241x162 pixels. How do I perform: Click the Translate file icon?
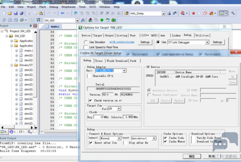[4, 20]
